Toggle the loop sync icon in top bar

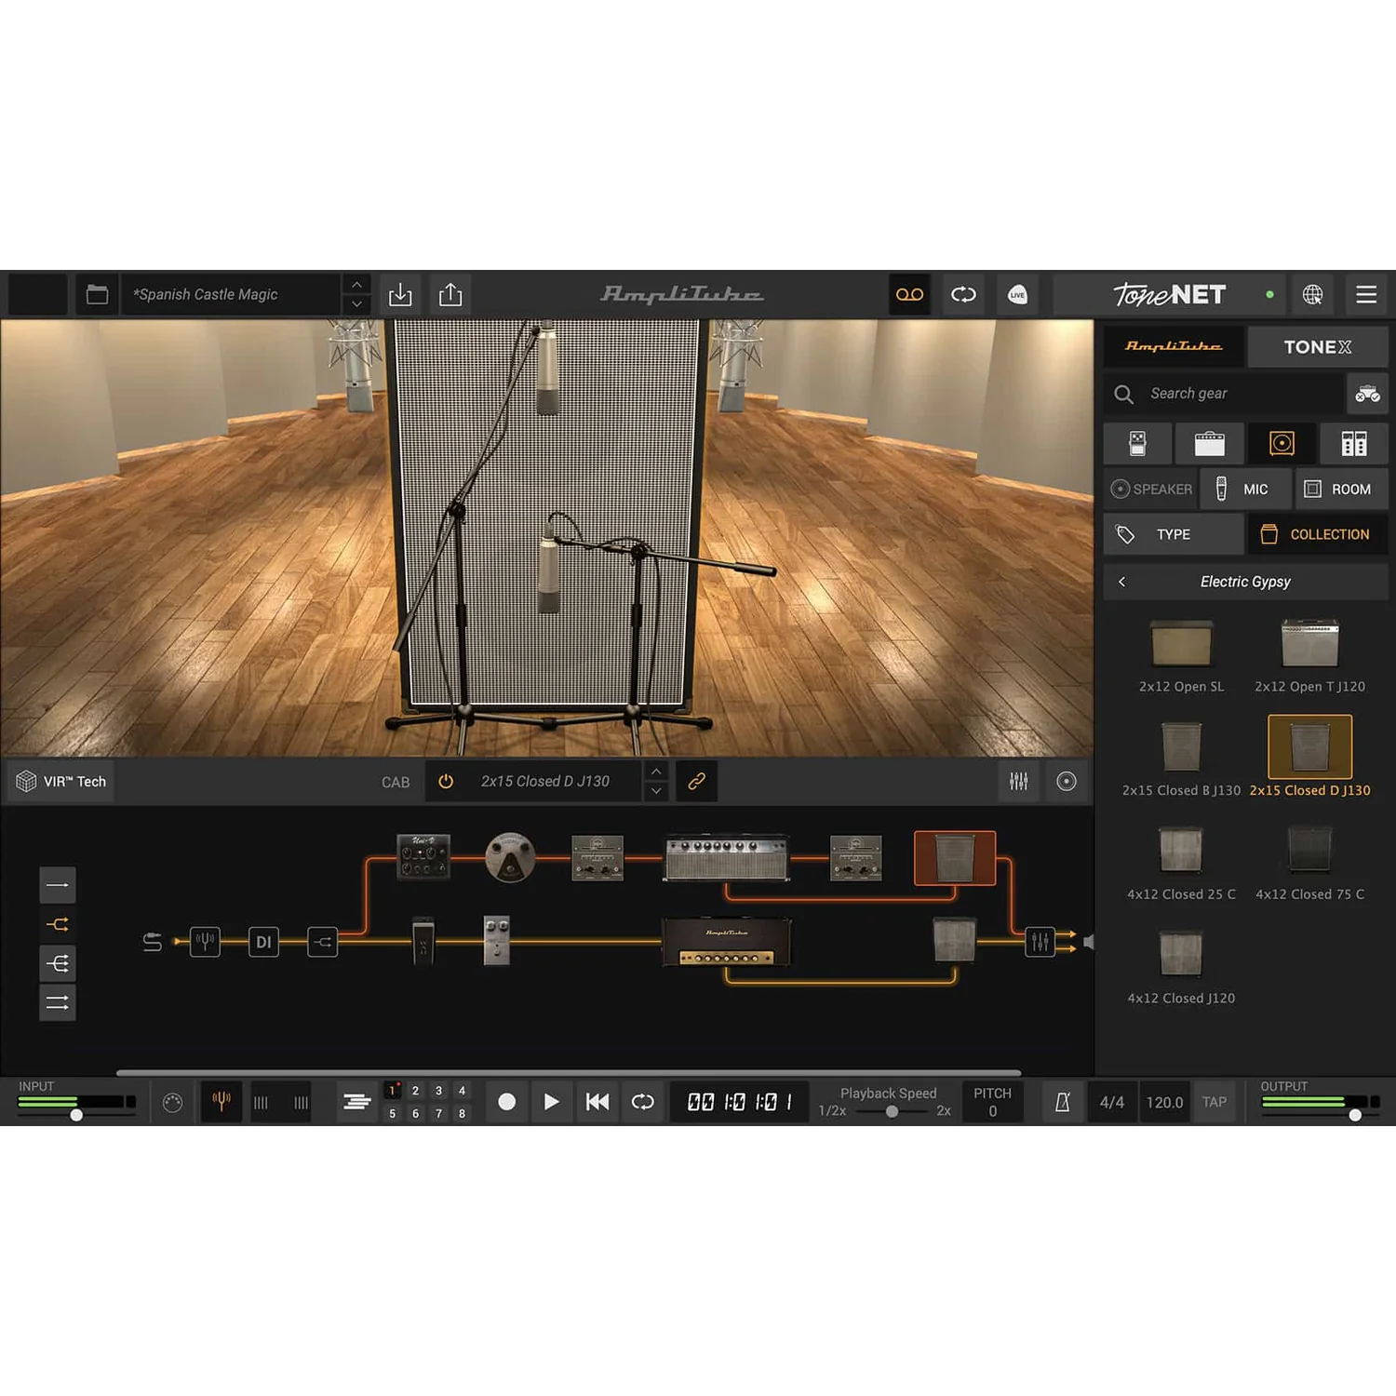(963, 295)
